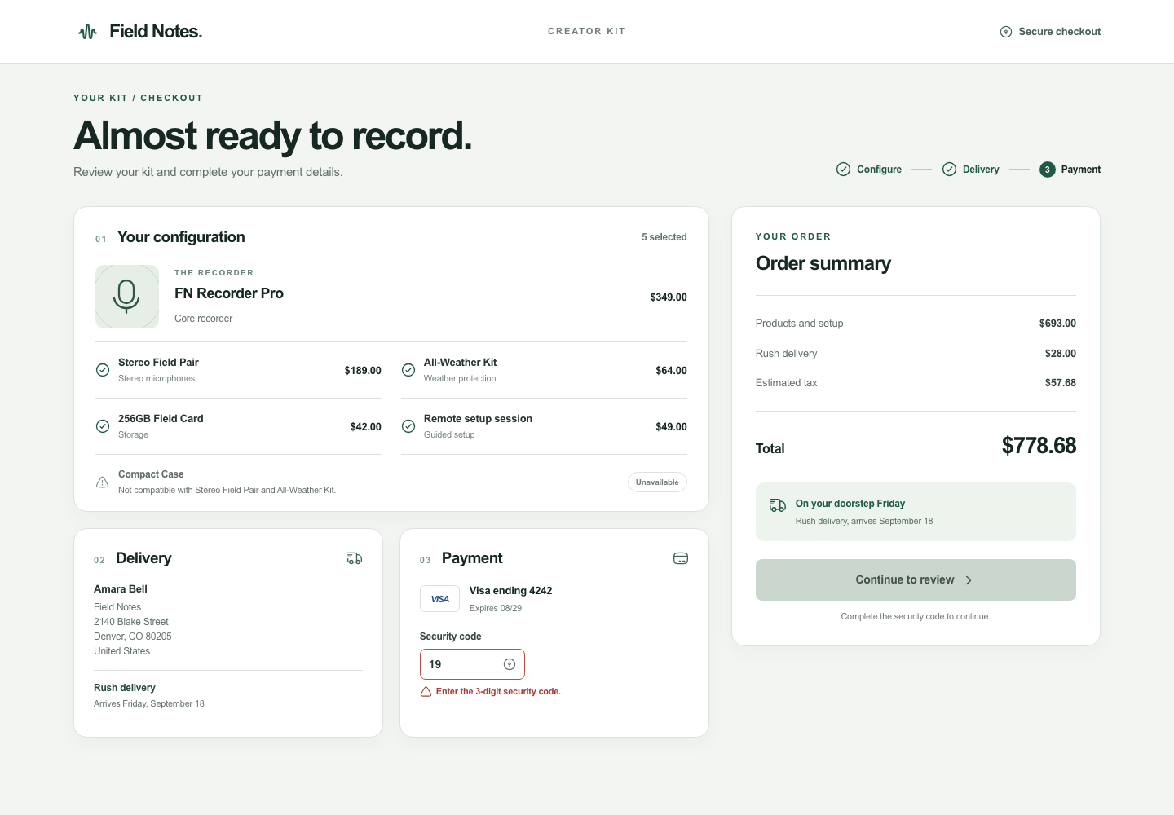
Task: Go to the Configure step
Action: tap(869, 170)
